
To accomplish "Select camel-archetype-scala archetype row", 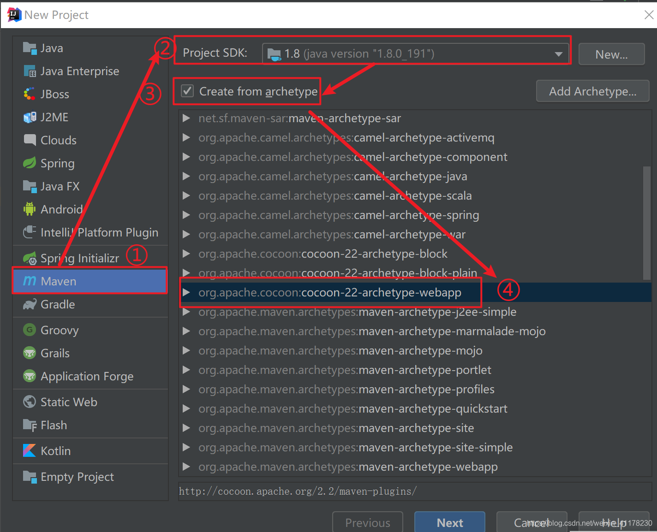I will pyautogui.click(x=415, y=195).
